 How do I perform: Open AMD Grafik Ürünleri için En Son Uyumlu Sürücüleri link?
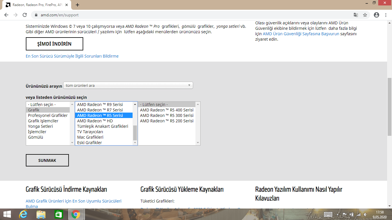[x=73, y=204]
